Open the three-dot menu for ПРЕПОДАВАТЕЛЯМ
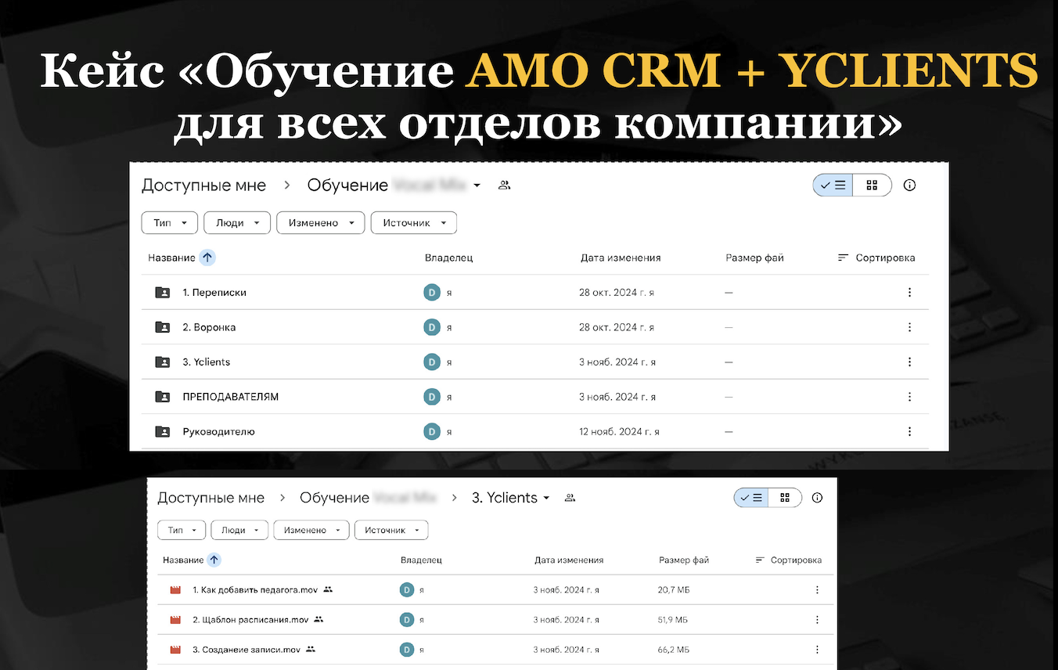Screen dimensions: 1058x670 click(x=909, y=397)
